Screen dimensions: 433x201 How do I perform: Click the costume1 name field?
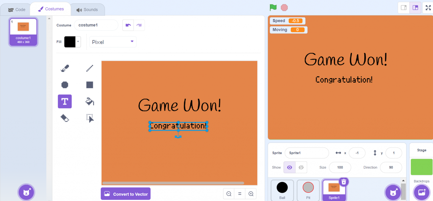(x=96, y=25)
